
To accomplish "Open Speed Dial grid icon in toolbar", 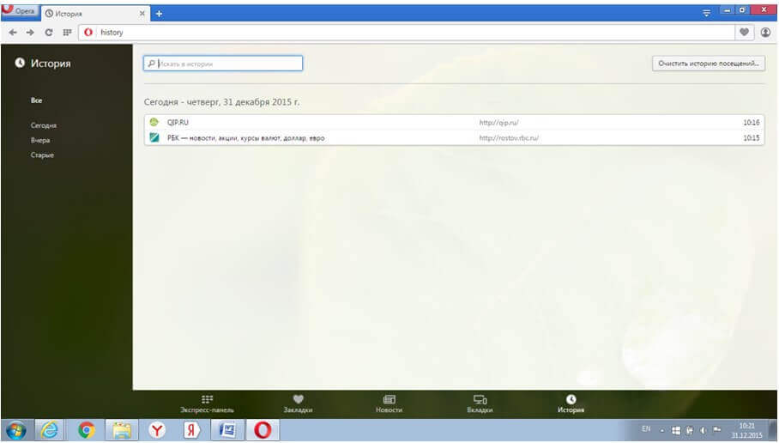I will tap(67, 33).
